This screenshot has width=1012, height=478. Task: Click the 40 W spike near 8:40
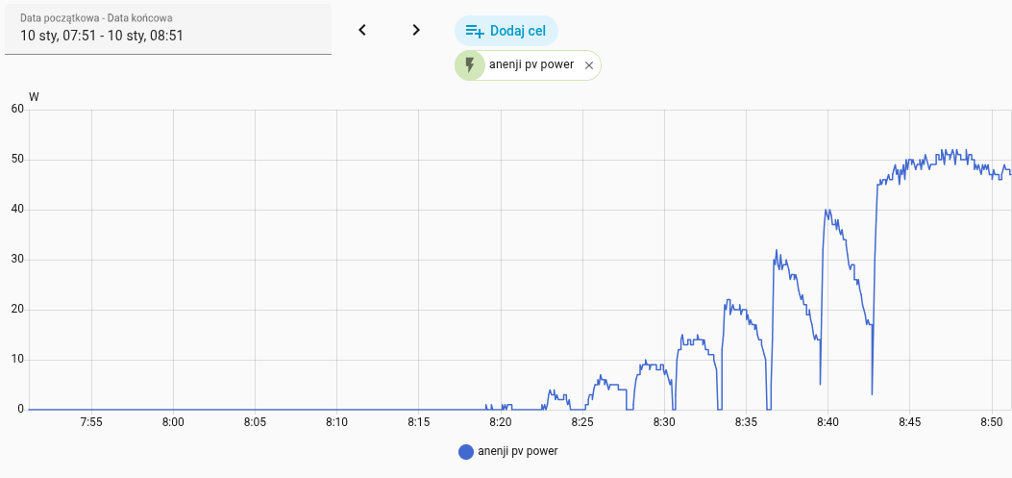coord(827,210)
